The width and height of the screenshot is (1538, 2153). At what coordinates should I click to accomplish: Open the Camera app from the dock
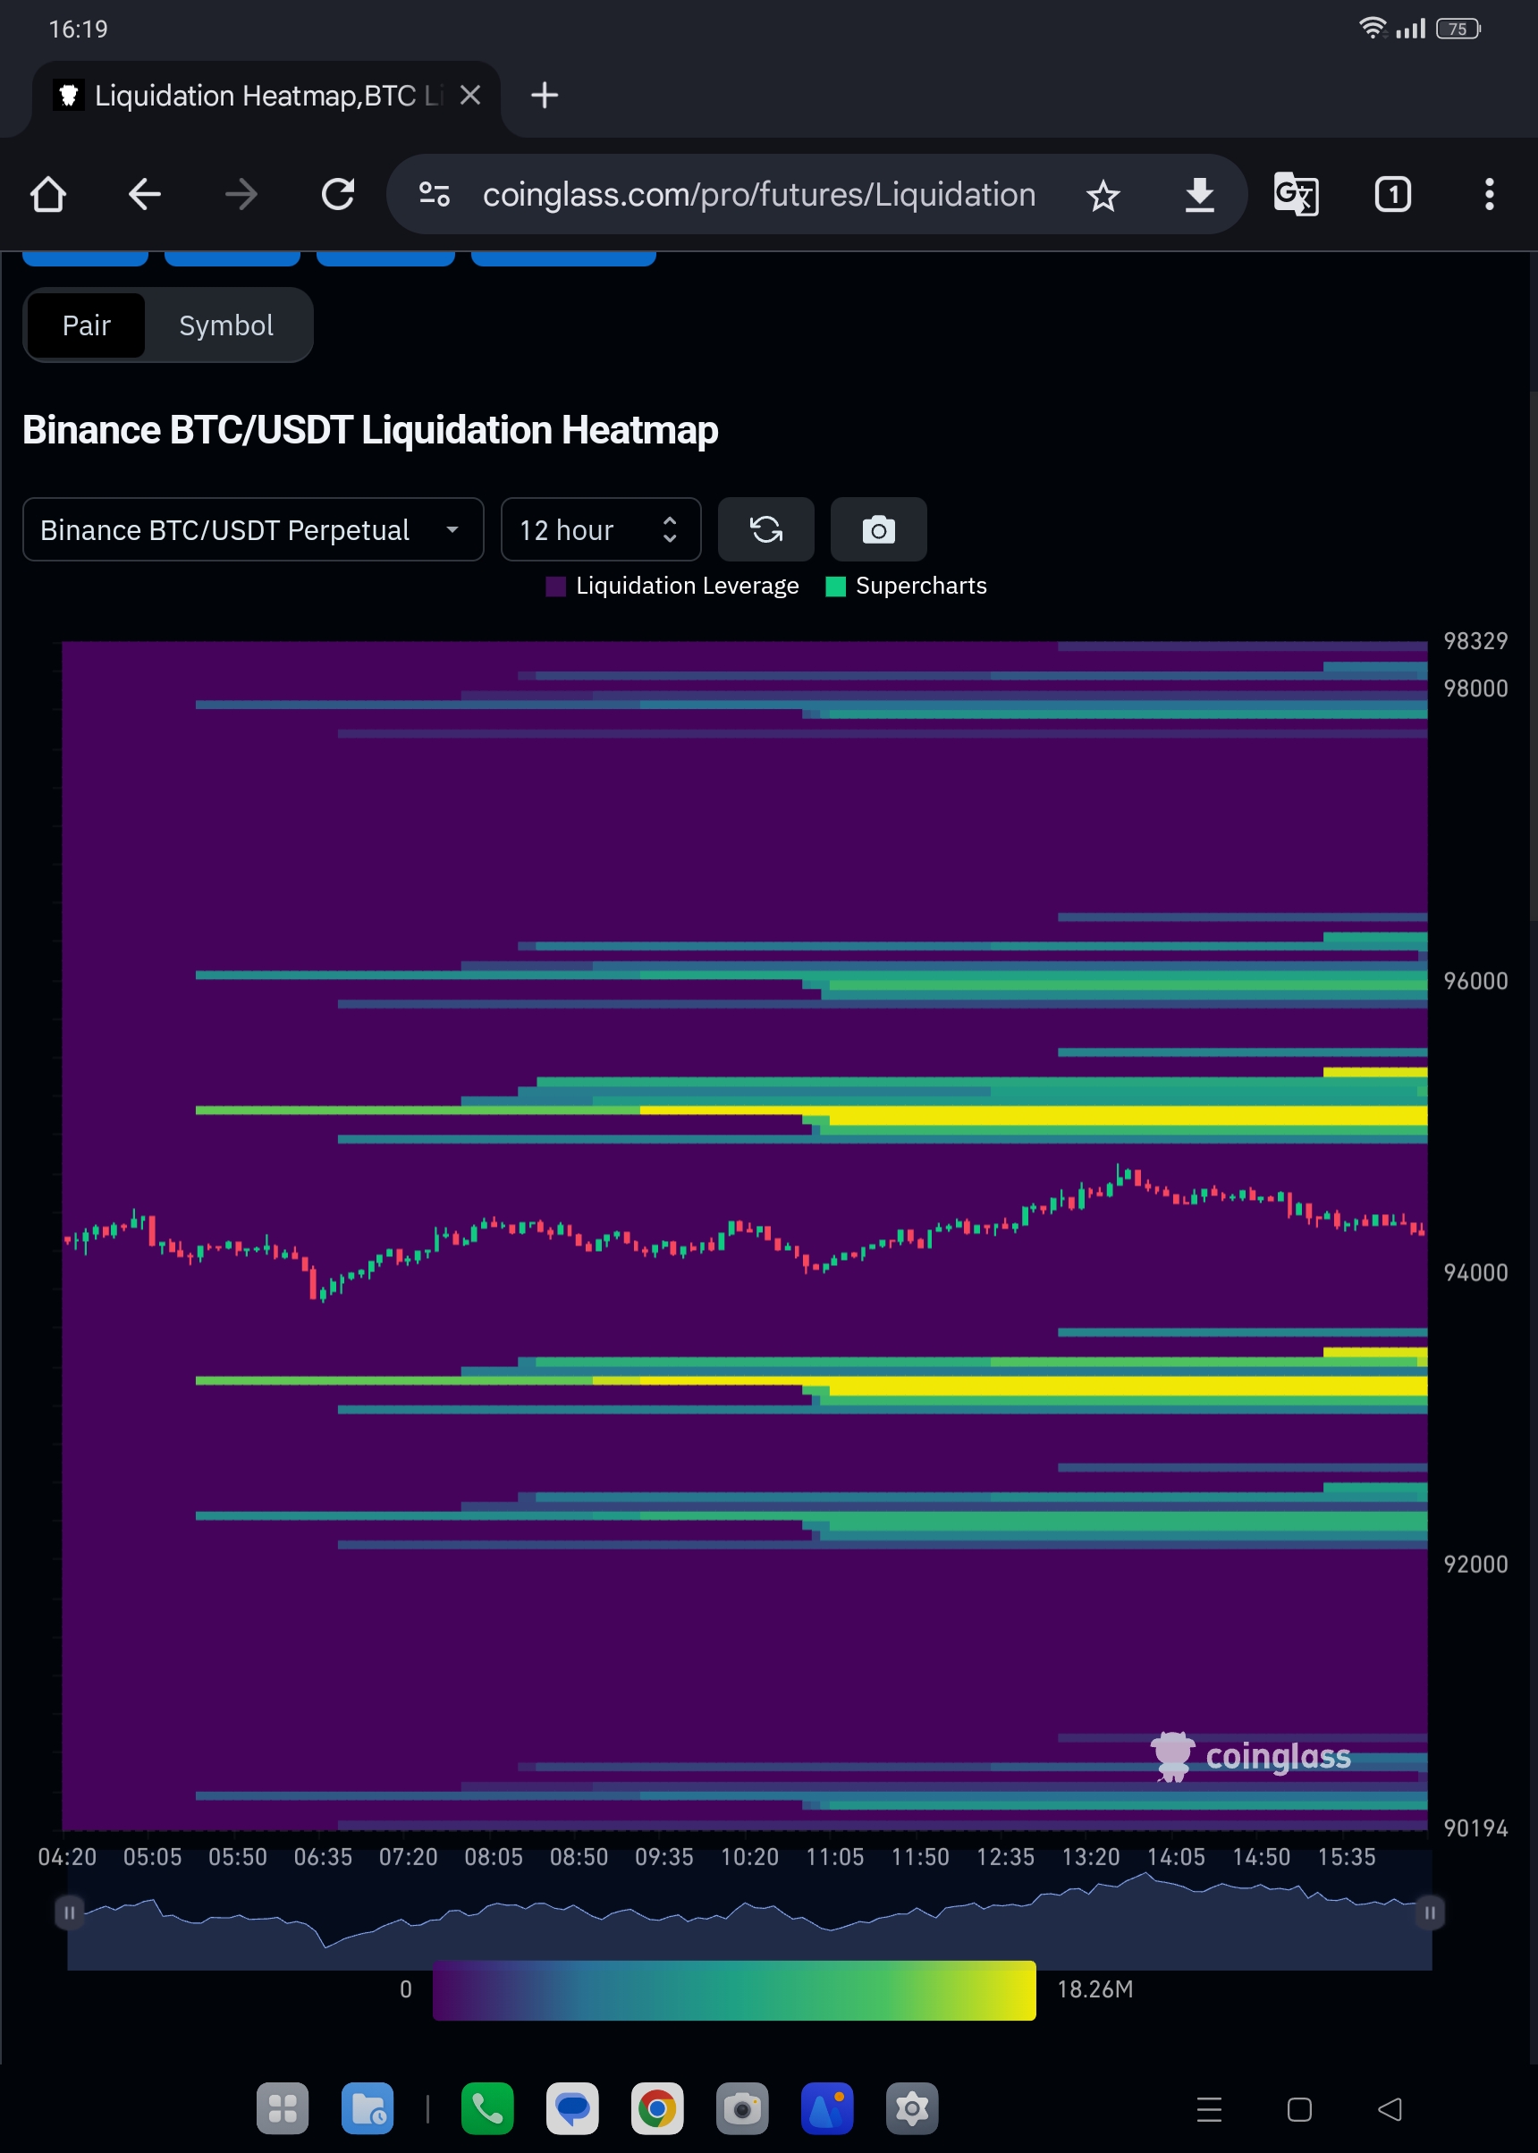(x=742, y=2108)
